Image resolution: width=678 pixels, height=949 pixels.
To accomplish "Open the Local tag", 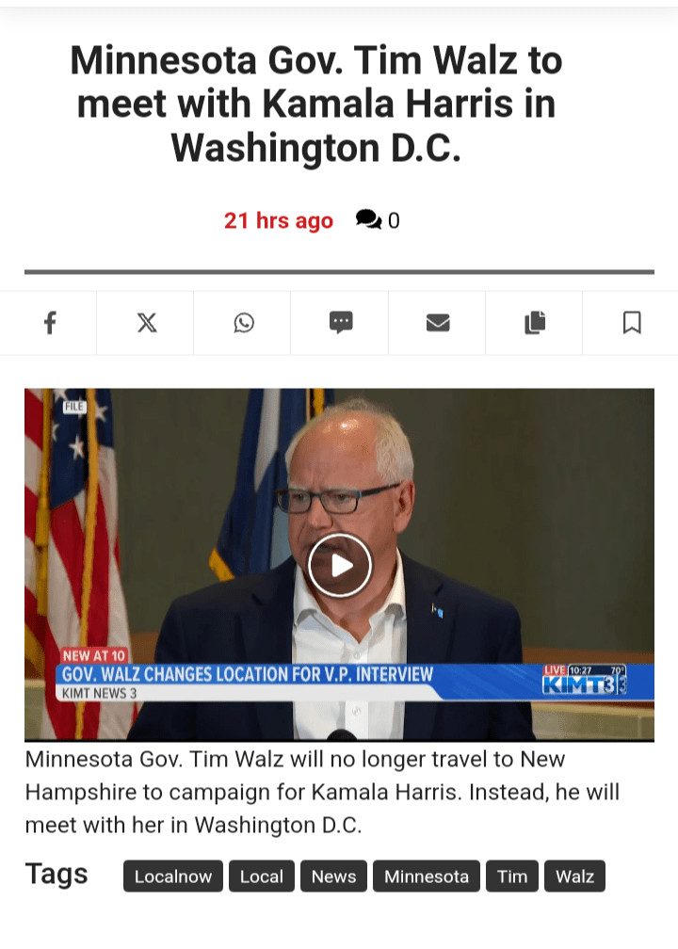I will click(x=262, y=876).
